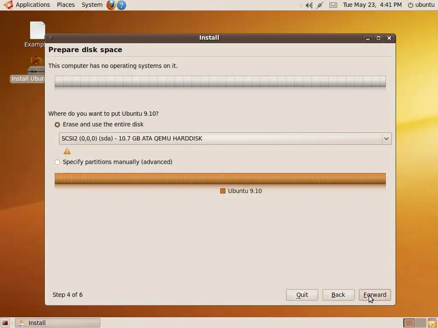
Task: Launch Firefox from the top panel
Action: [111, 5]
